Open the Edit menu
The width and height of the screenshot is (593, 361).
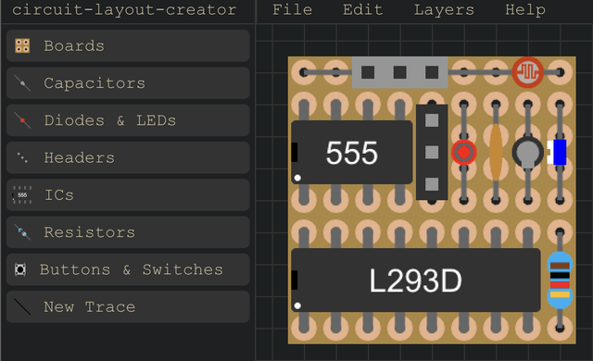coord(362,10)
